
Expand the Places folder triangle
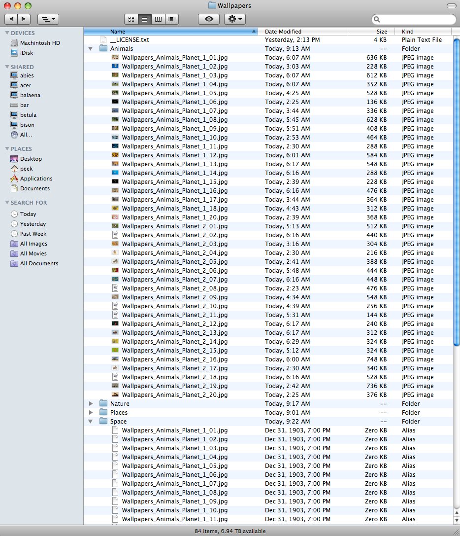click(x=91, y=413)
